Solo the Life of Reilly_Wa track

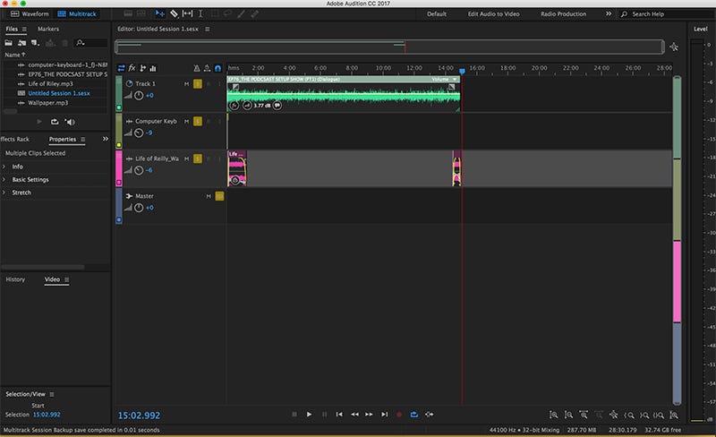(x=197, y=159)
